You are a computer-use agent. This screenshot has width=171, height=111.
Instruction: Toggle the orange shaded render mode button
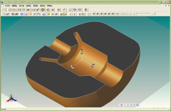pyautogui.click(x=31, y=14)
